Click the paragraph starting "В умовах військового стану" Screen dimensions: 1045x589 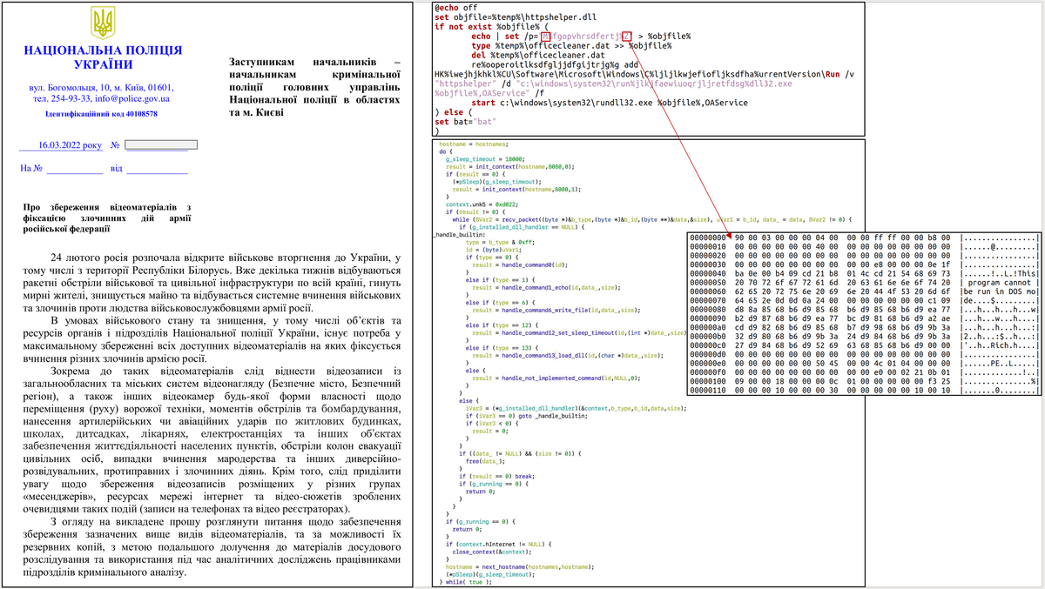pos(212,339)
